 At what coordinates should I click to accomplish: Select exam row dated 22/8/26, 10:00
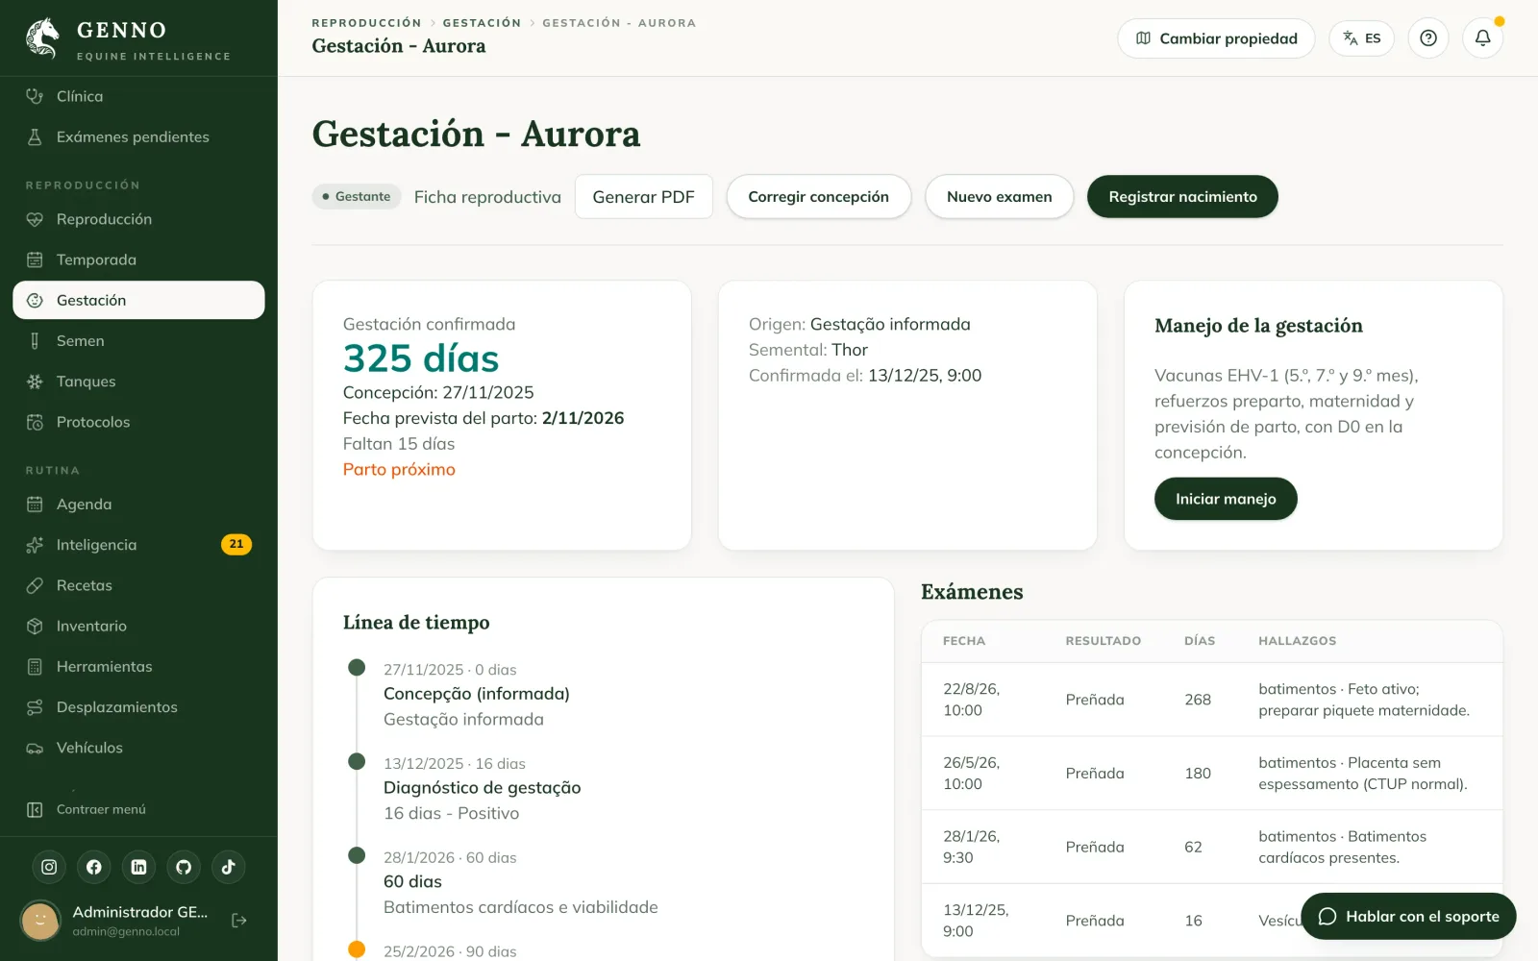1212,700
